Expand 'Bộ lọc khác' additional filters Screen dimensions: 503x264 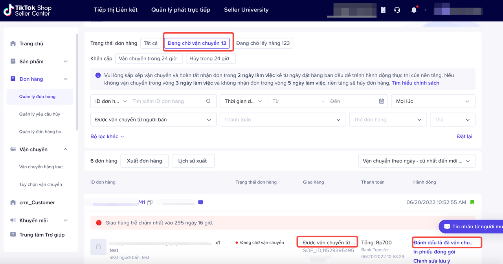click(x=107, y=137)
